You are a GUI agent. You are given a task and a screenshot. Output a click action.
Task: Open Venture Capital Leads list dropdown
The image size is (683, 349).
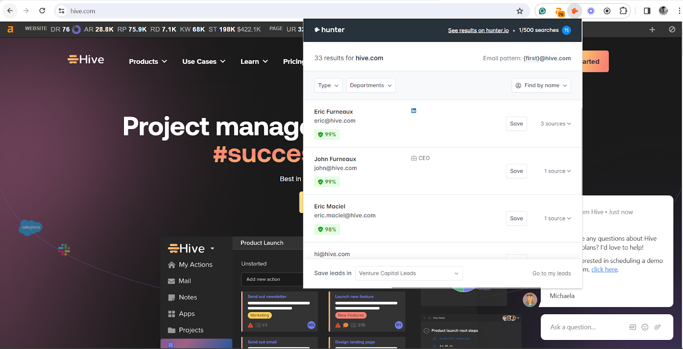tap(409, 273)
